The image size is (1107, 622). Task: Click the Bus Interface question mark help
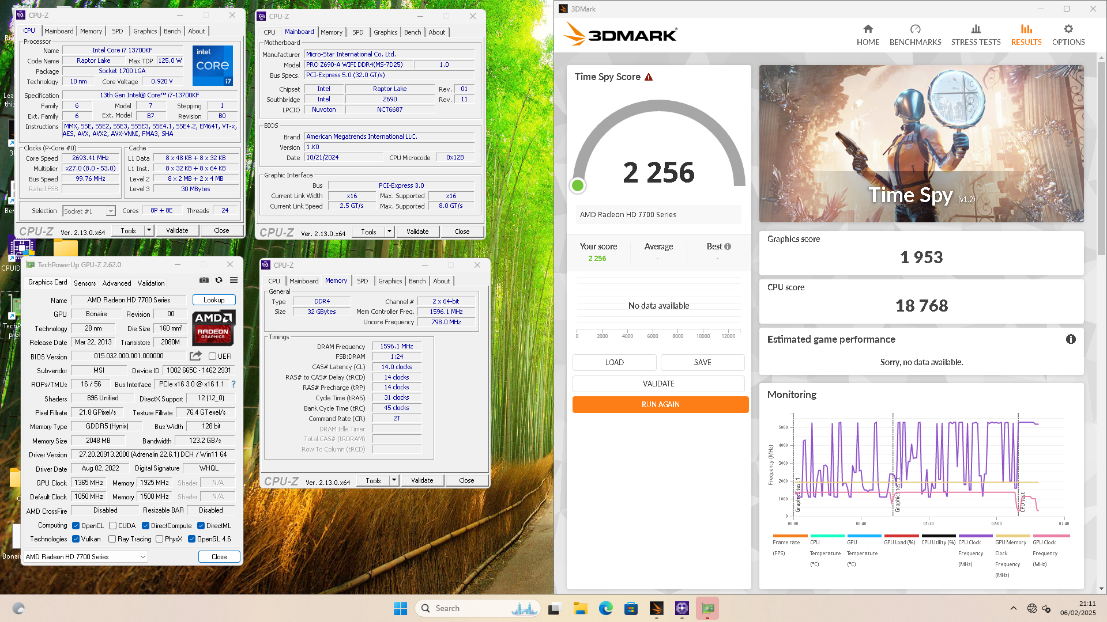(234, 384)
